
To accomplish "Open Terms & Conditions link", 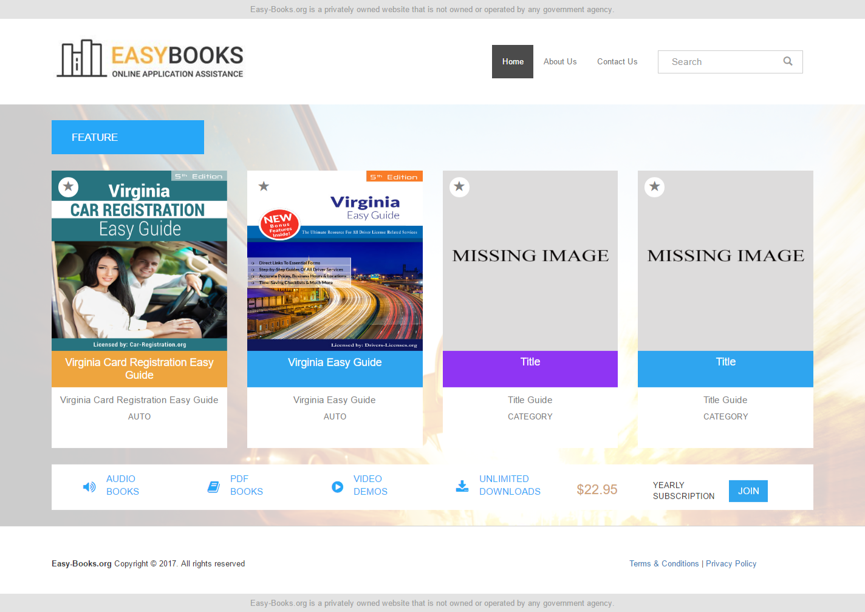I will point(664,563).
